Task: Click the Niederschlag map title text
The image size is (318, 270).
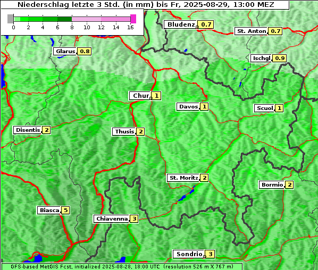Action: point(146,4)
